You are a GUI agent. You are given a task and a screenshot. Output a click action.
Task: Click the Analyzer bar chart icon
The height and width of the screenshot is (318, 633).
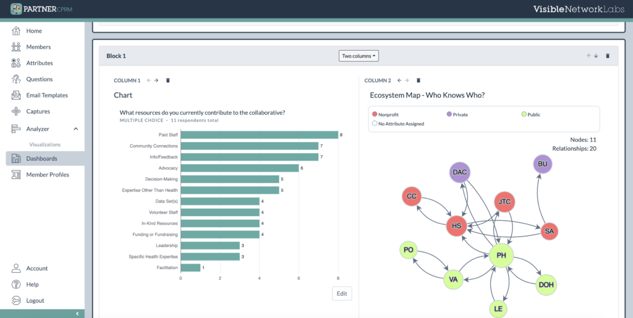tap(16, 129)
